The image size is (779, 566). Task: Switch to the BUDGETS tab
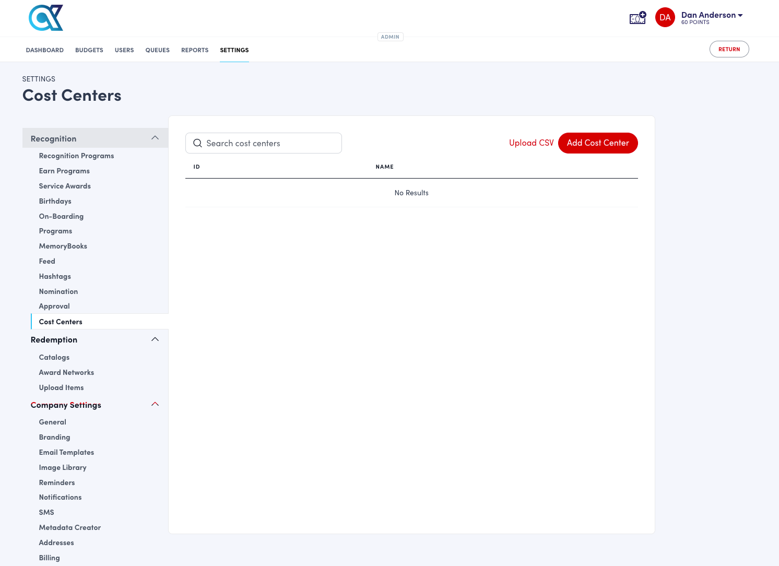click(x=89, y=50)
